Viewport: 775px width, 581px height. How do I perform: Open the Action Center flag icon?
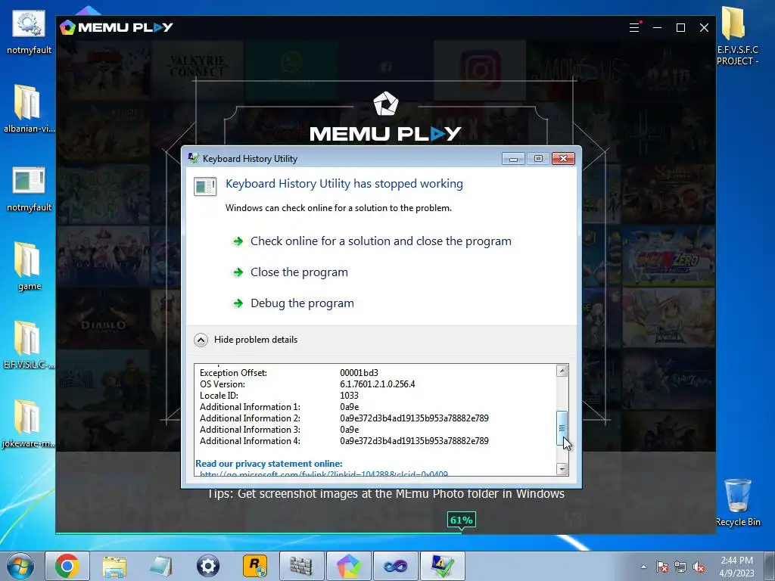point(662,567)
